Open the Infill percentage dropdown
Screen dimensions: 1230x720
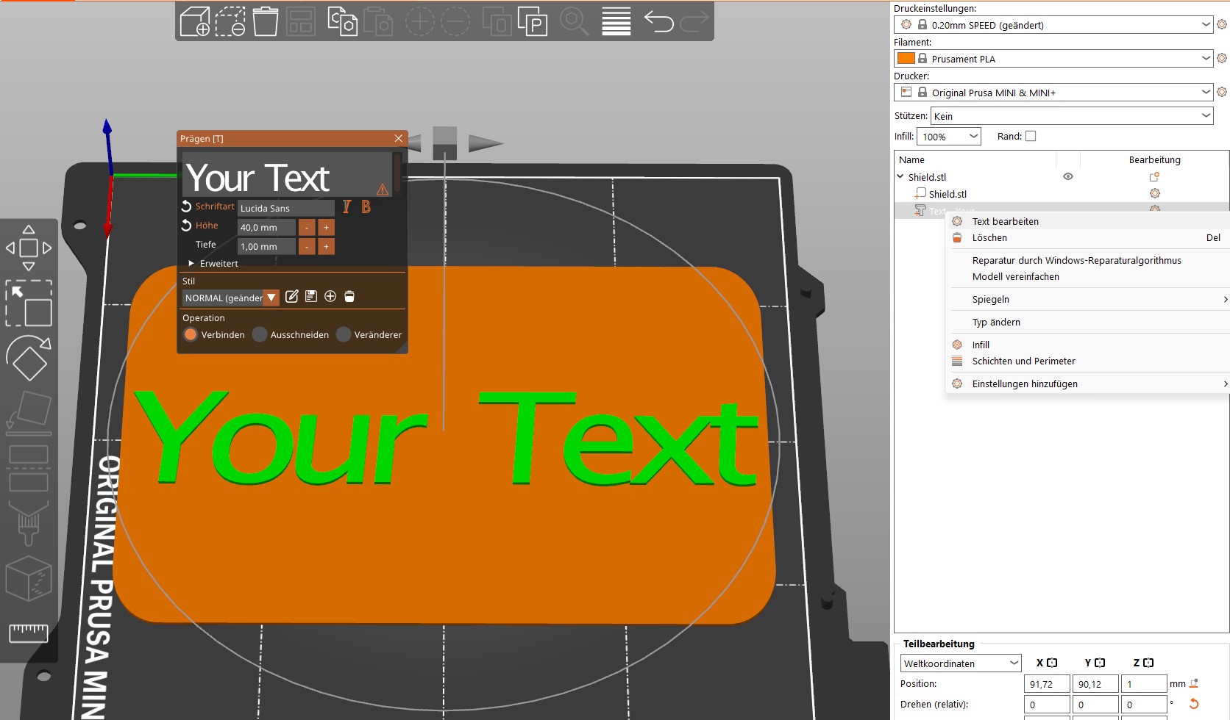pyautogui.click(x=949, y=137)
